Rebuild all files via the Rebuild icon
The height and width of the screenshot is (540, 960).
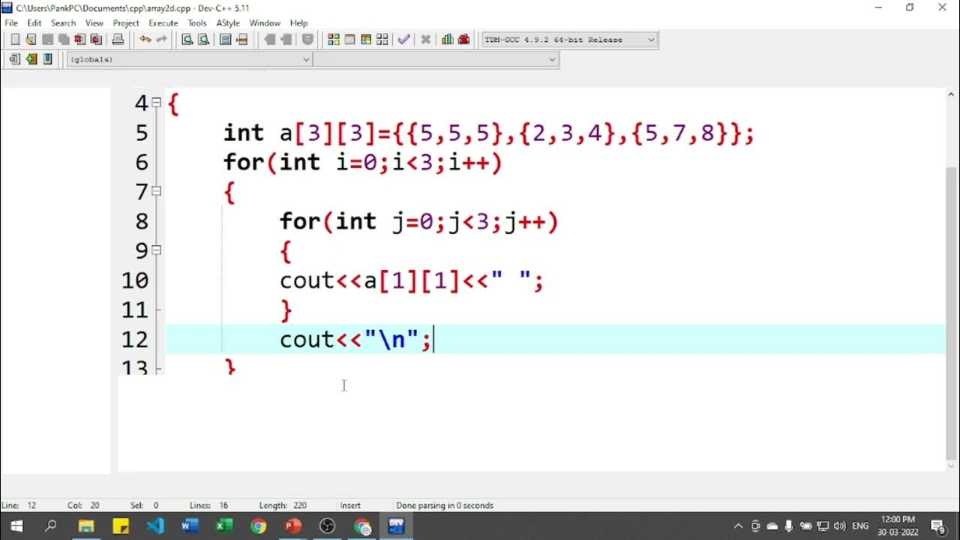[x=381, y=39]
